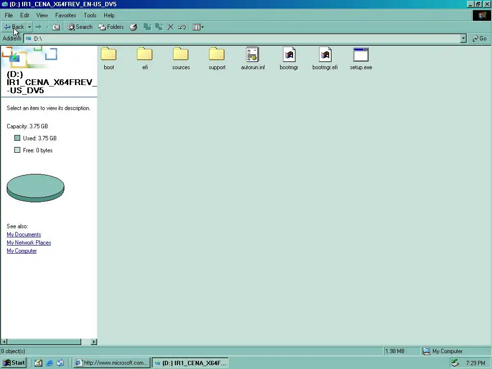Click the Copy To toolbar icon
492x369 pixels.
click(159, 27)
